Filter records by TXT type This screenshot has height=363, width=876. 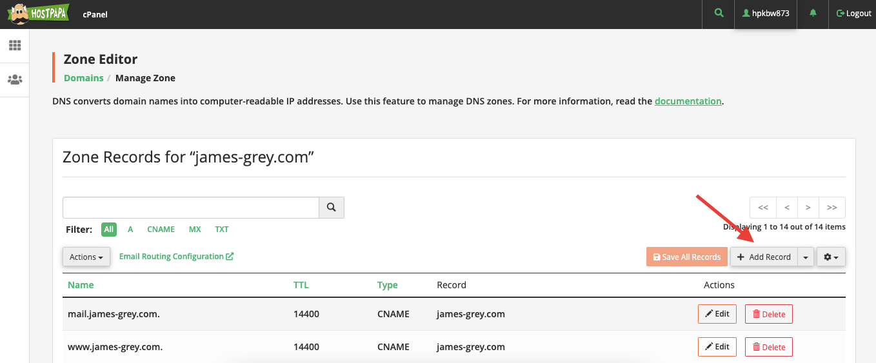pos(222,230)
